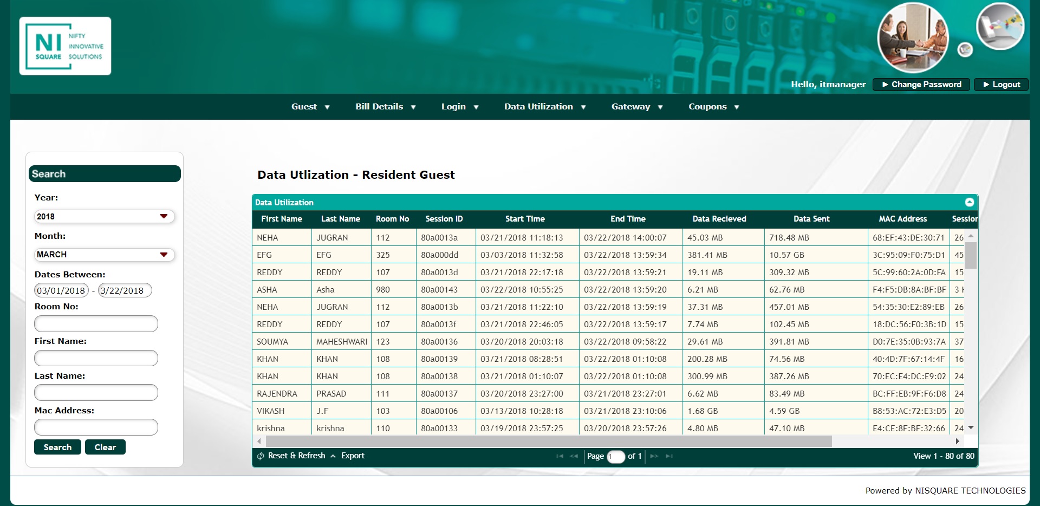Click the meeting photo thumbnail in the header
The height and width of the screenshot is (506, 1040).
[x=913, y=38]
